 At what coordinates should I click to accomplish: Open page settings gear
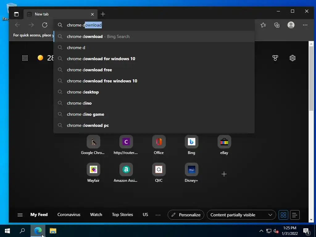[x=293, y=58]
